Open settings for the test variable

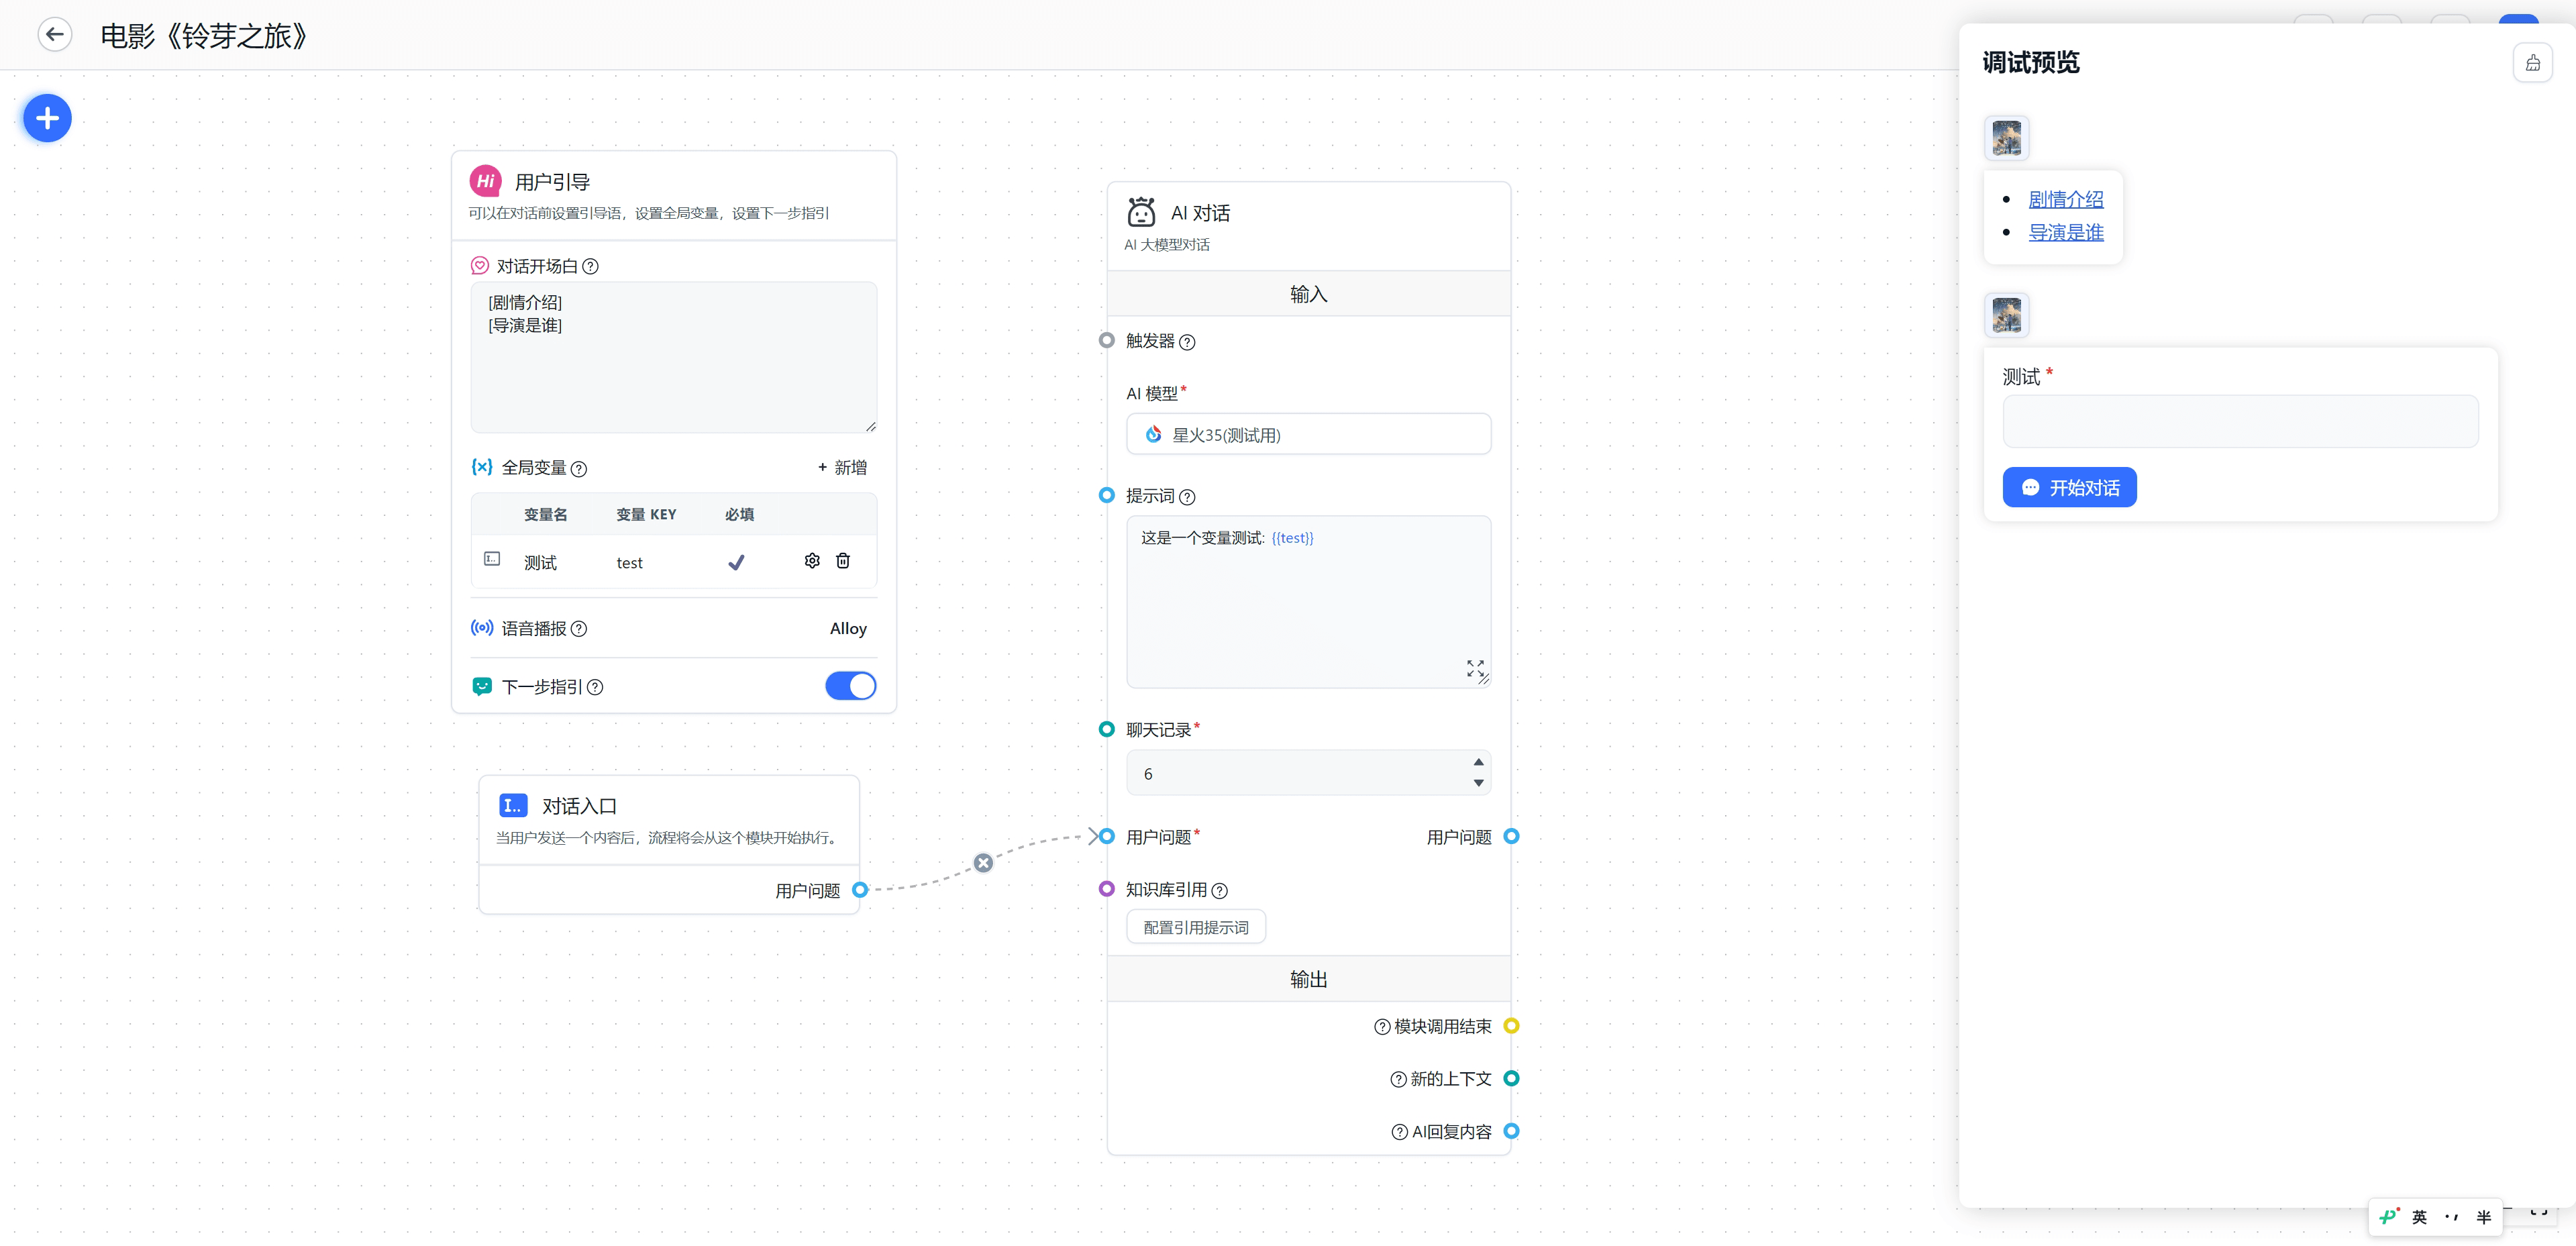click(812, 561)
